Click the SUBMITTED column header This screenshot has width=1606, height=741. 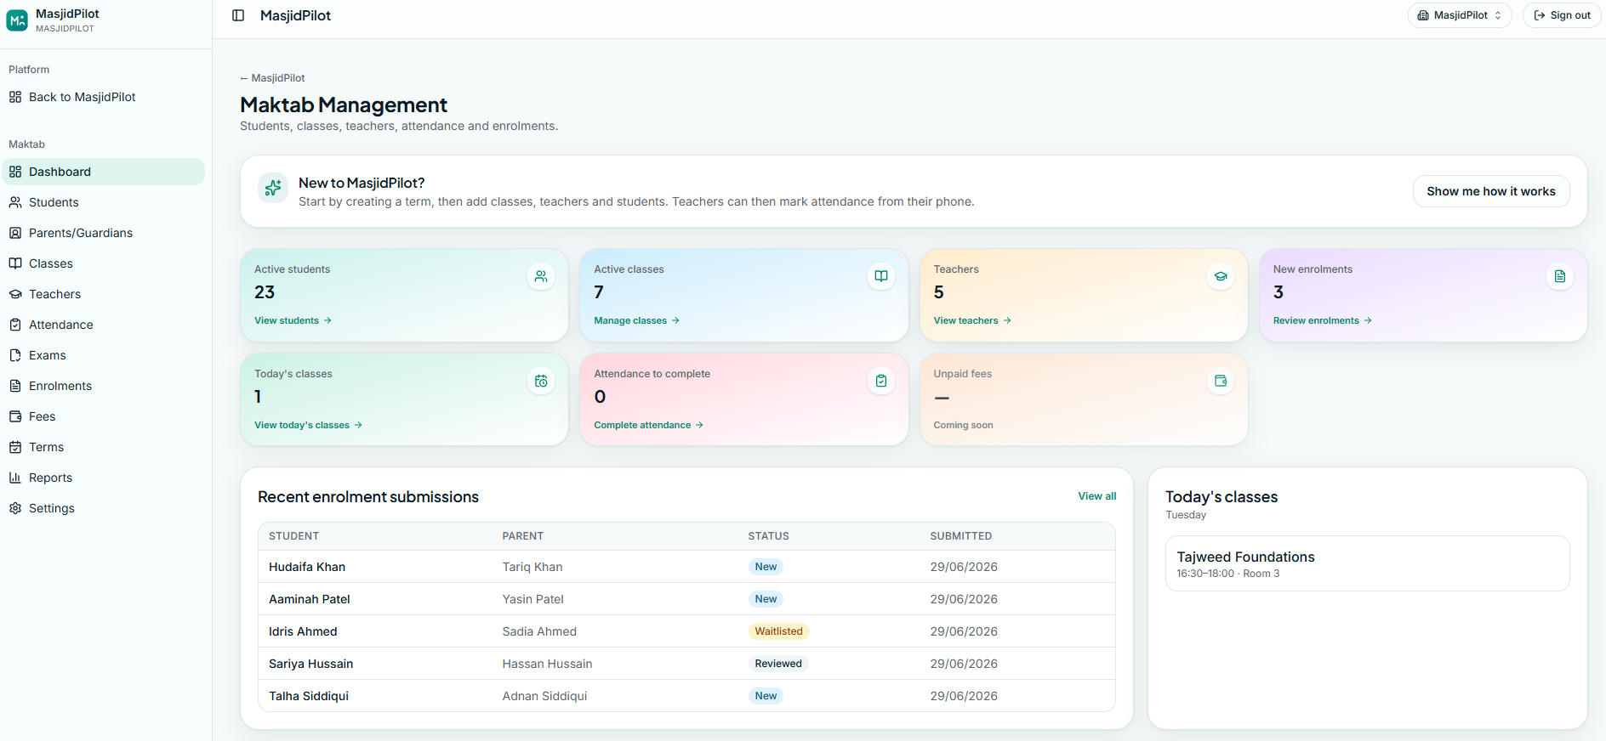[960, 536]
